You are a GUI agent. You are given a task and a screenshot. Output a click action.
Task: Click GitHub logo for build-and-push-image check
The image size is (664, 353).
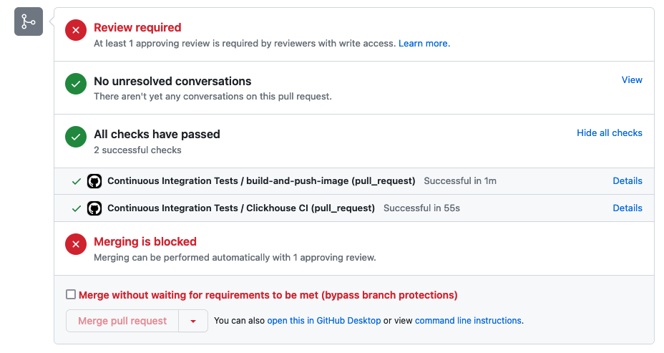click(94, 181)
